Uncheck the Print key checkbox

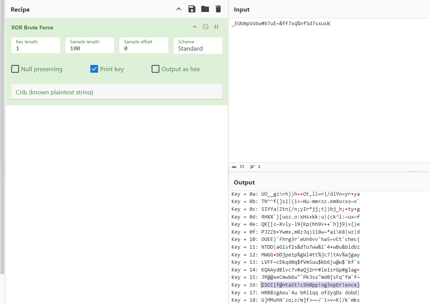94,69
